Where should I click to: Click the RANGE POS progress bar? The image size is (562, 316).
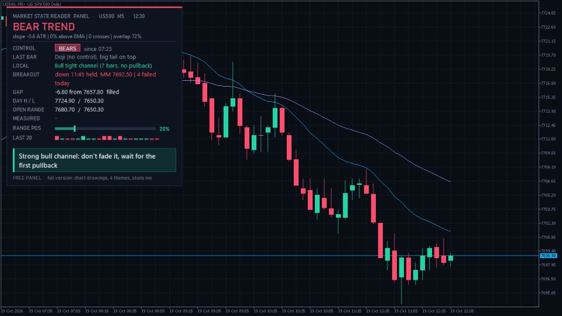coord(105,128)
